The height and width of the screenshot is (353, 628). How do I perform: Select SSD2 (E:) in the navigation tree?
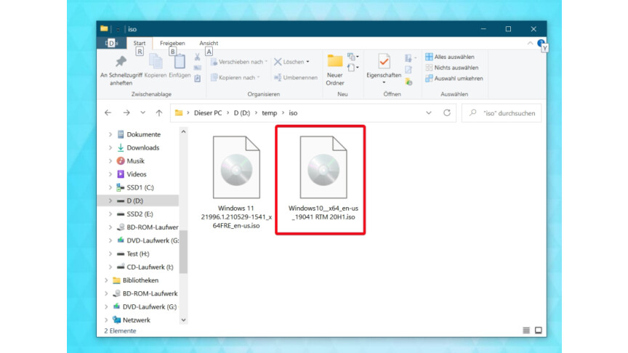[140, 214]
